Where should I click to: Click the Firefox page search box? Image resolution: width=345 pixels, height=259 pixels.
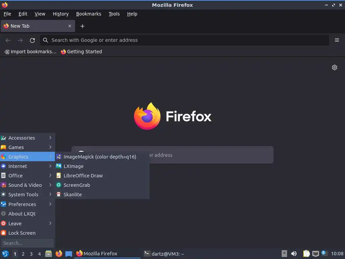pyautogui.click(x=172, y=155)
